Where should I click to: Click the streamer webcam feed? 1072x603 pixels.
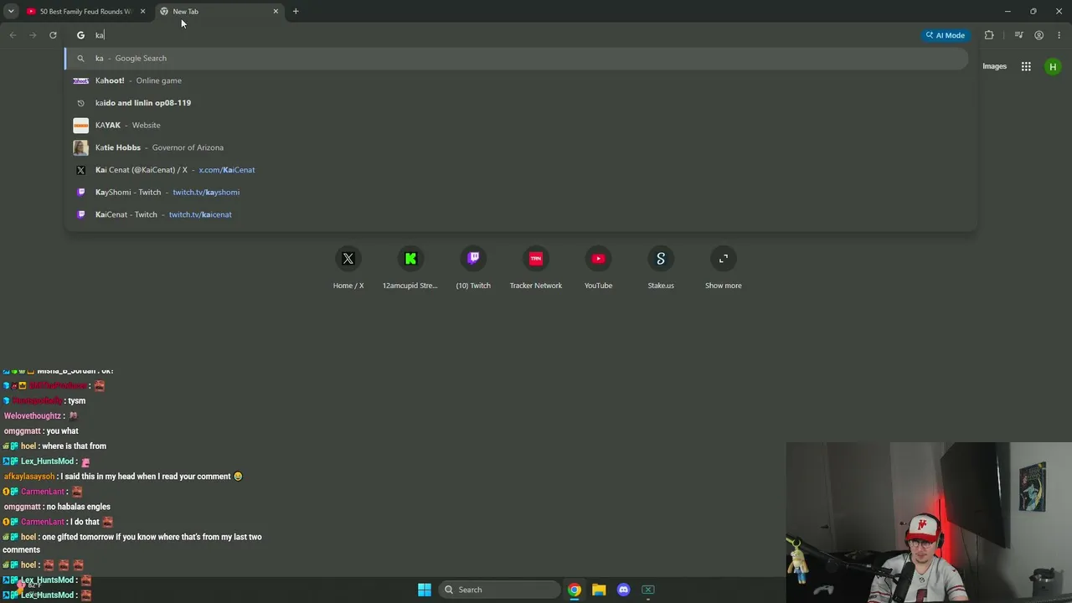click(929, 523)
